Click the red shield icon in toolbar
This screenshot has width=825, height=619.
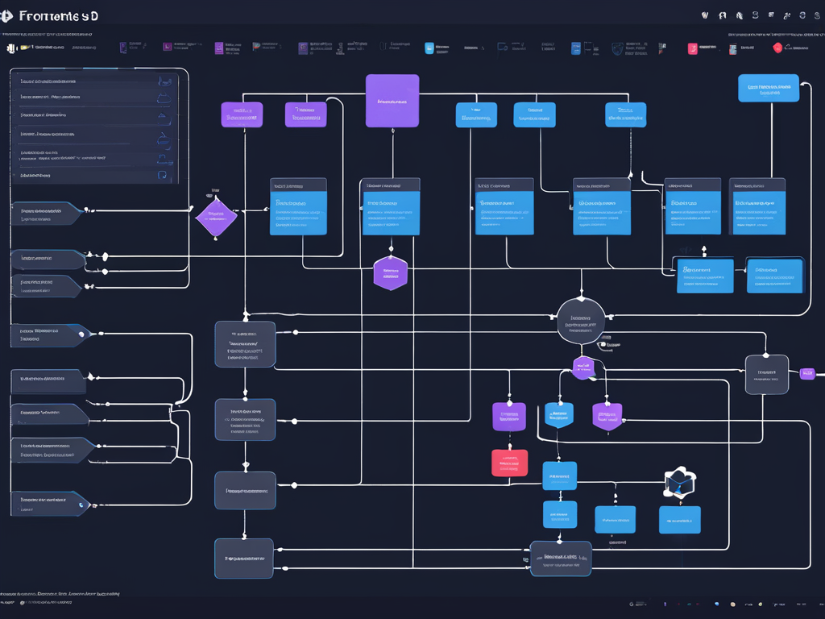777,48
